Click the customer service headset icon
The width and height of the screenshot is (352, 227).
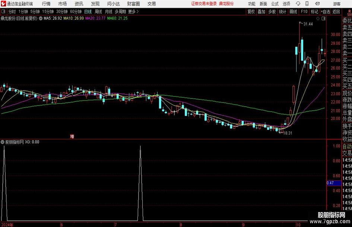tap(298, 4)
